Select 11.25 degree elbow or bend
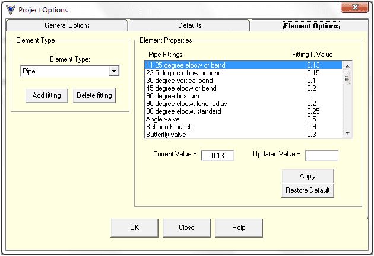 pos(185,65)
